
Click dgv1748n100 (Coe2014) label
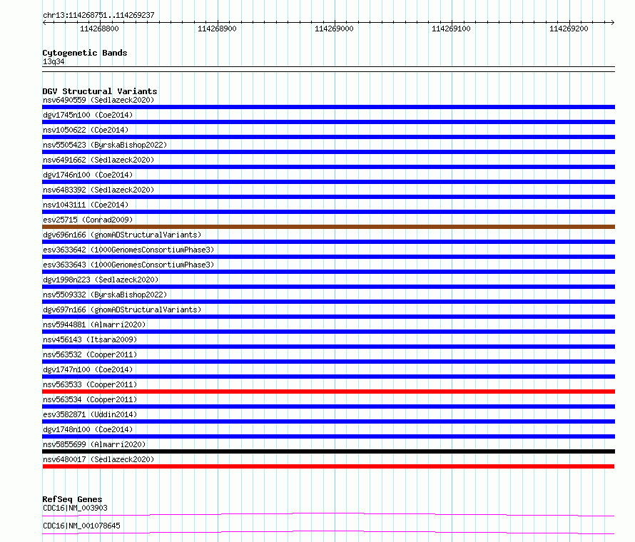tap(88, 429)
